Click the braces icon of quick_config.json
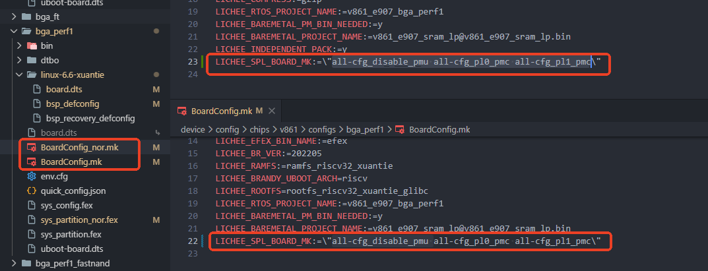The height and width of the screenshot is (271, 708). point(31,191)
